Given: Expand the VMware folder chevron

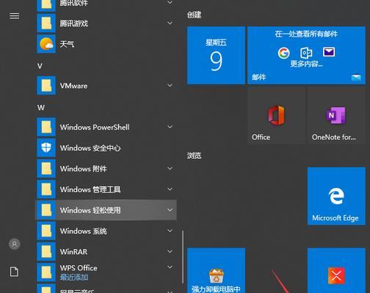Looking at the screenshot, I should pos(170,86).
